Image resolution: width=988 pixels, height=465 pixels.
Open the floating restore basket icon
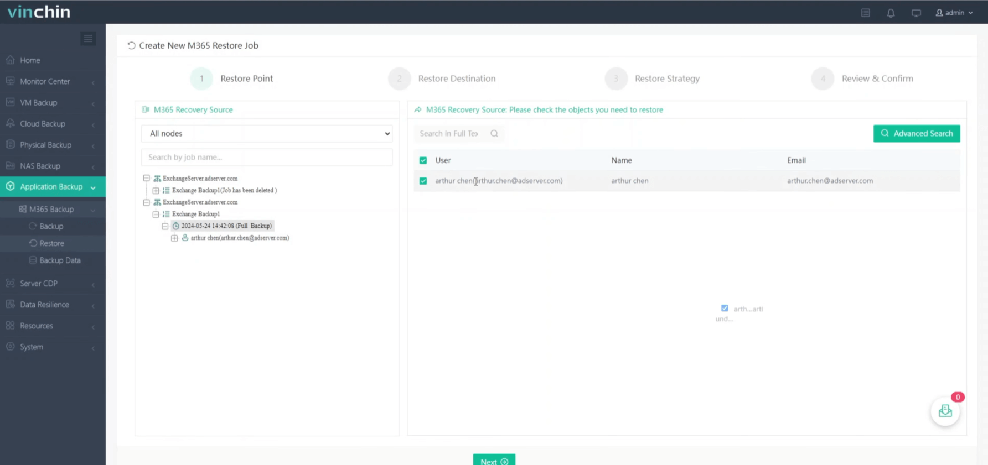pyautogui.click(x=945, y=411)
